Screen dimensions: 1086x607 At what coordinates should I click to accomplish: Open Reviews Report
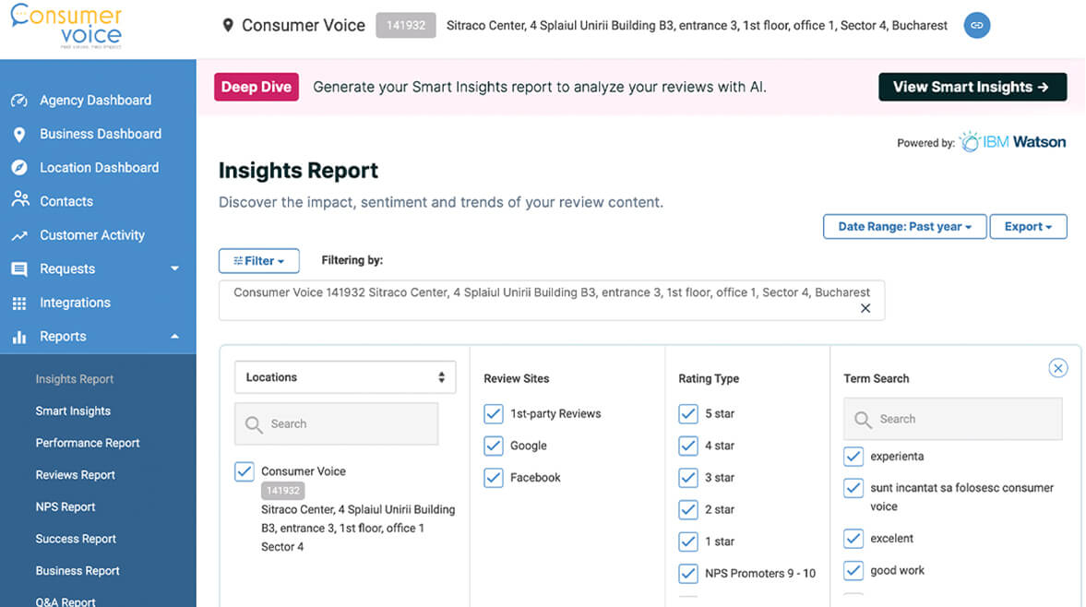[x=76, y=475]
